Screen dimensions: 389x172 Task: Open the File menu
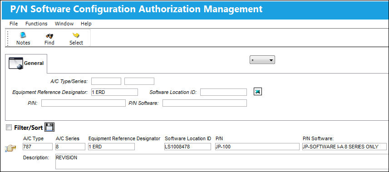click(x=14, y=24)
